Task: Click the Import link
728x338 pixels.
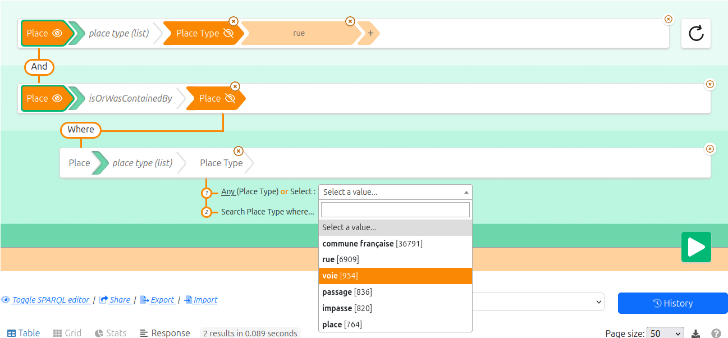Action: click(201, 300)
